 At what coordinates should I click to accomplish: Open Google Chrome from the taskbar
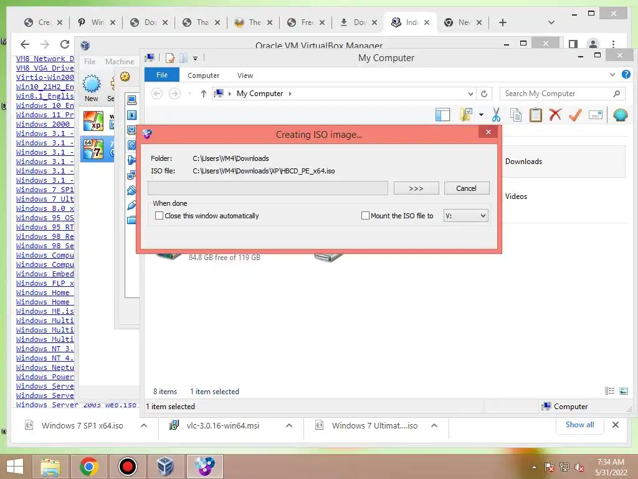[x=88, y=467]
